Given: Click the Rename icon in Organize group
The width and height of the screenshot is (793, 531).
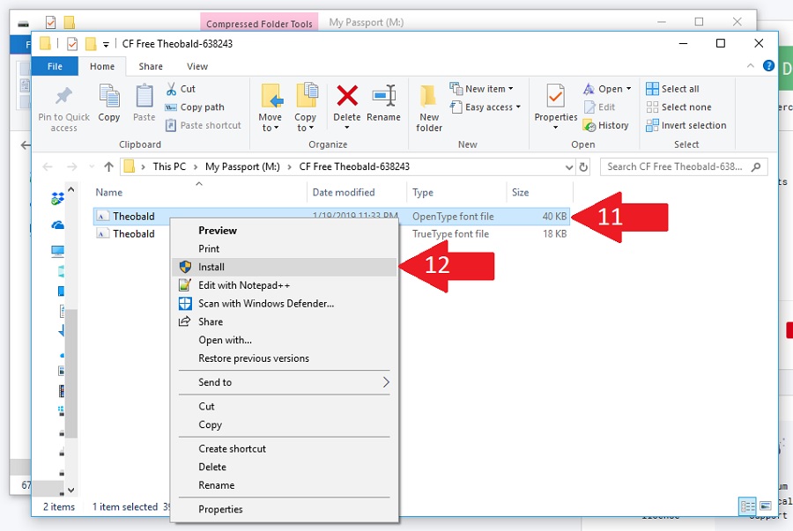Looking at the screenshot, I should (383, 97).
